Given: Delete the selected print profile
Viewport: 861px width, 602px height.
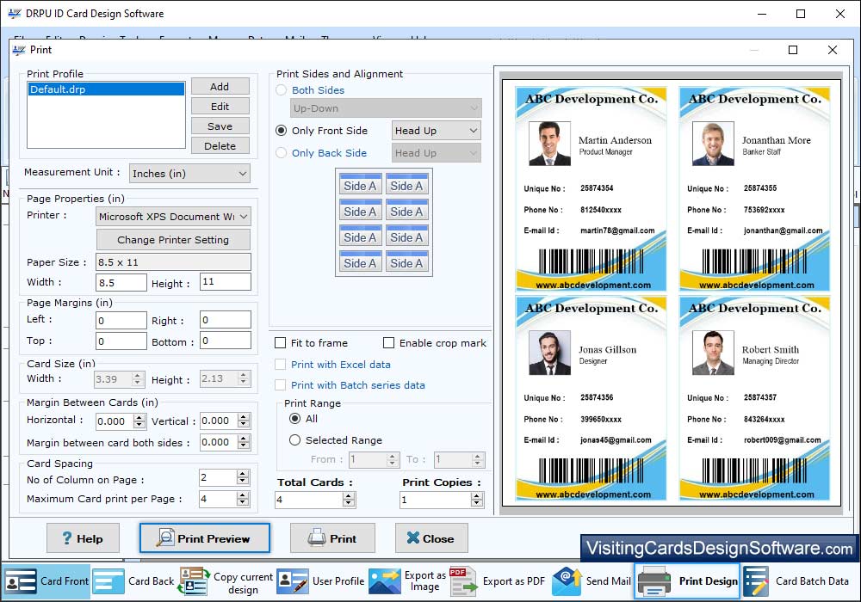Looking at the screenshot, I should coord(220,146).
